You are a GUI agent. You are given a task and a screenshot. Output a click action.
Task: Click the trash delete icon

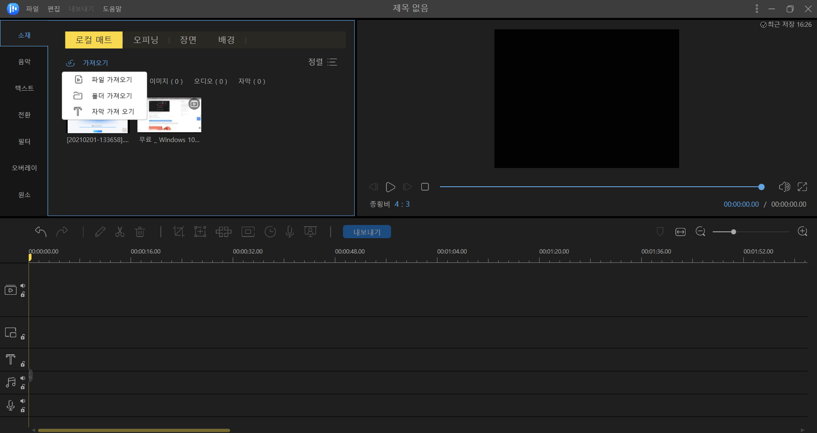coord(140,232)
